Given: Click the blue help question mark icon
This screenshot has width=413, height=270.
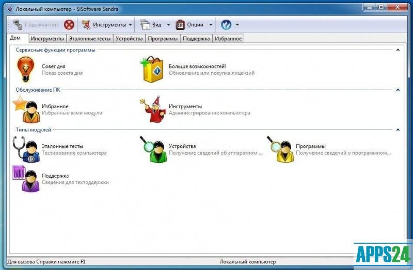Looking at the screenshot, I should (226, 25).
